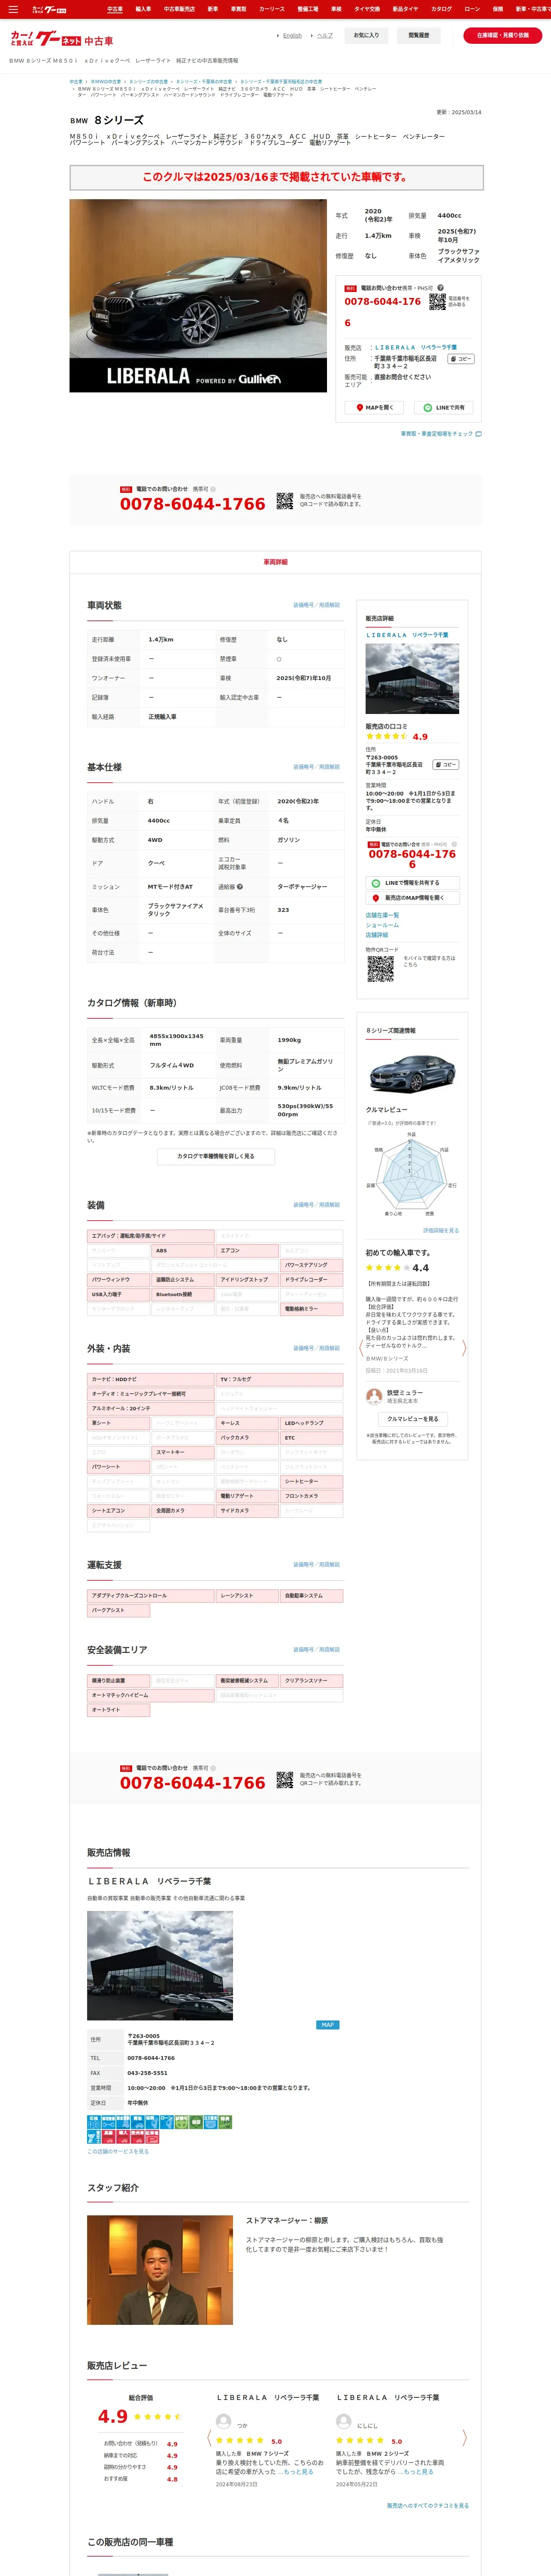Click large shop photo in 販売店情報 section
This screenshot has height=2576, width=551.
[x=160, y=1966]
